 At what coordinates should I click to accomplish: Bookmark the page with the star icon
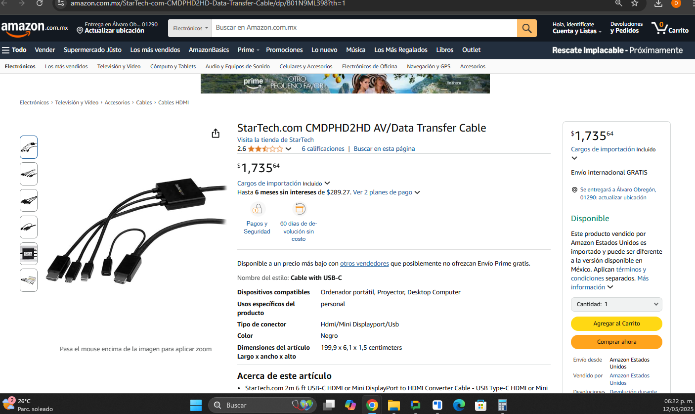point(635,3)
